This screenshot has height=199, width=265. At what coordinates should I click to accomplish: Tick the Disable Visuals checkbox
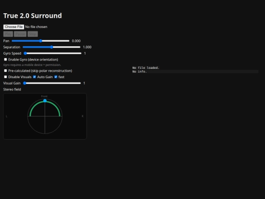pos(5,77)
